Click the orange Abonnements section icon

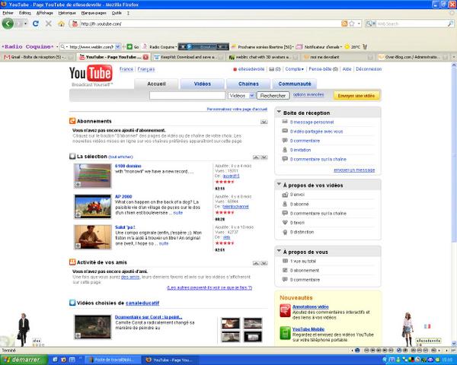pos(72,121)
